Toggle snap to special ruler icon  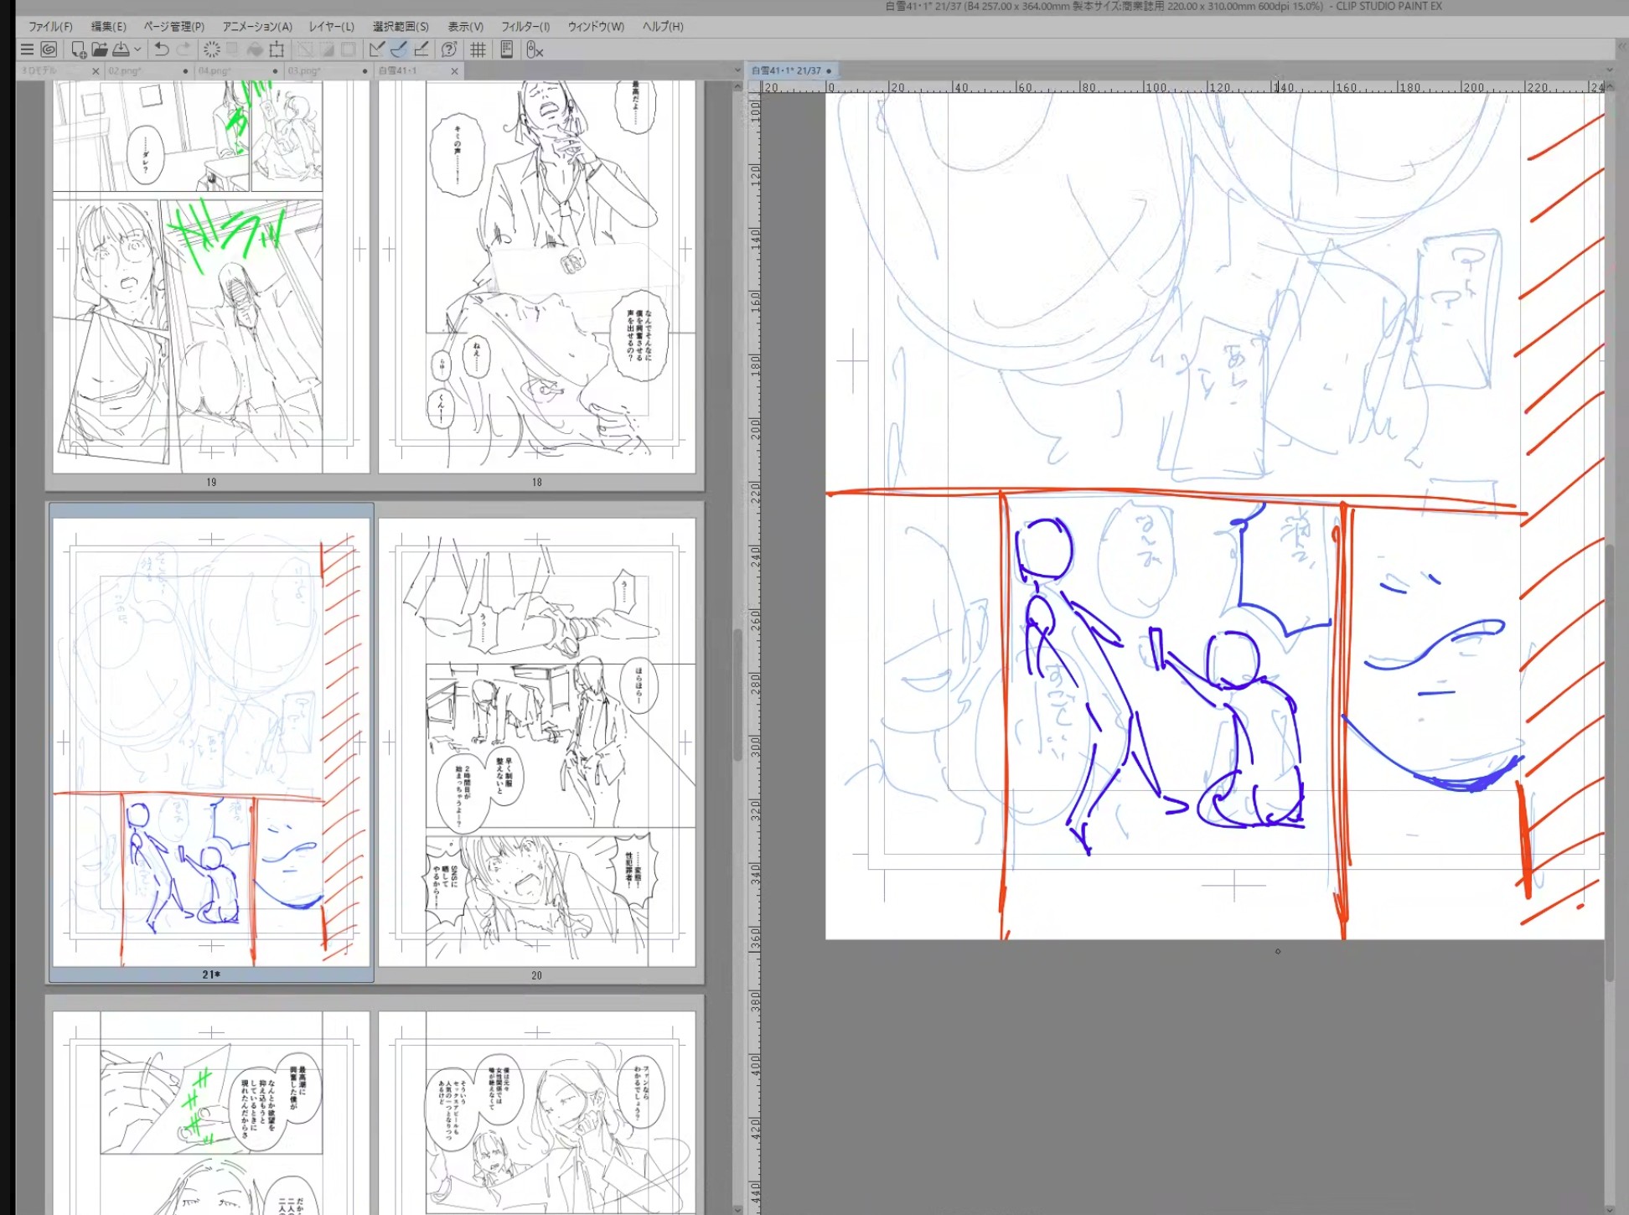[399, 50]
